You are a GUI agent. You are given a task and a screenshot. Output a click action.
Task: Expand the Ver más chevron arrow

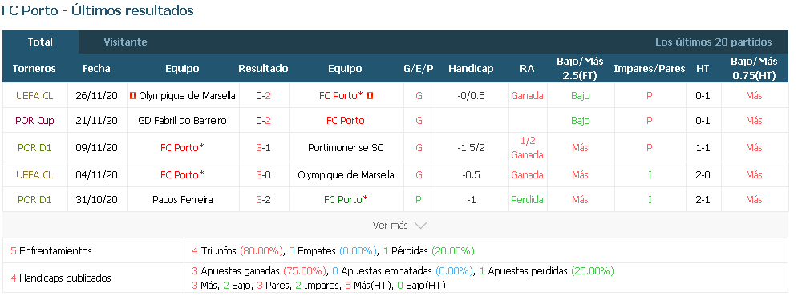pos(420,226)
